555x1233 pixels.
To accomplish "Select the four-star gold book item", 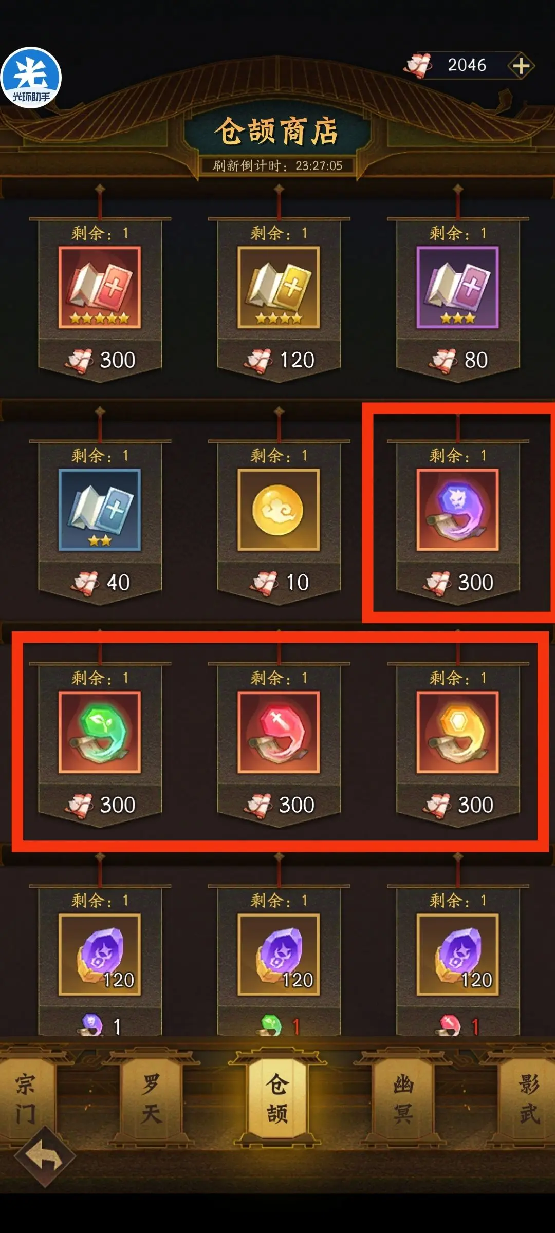I will [x=279, y=287].
